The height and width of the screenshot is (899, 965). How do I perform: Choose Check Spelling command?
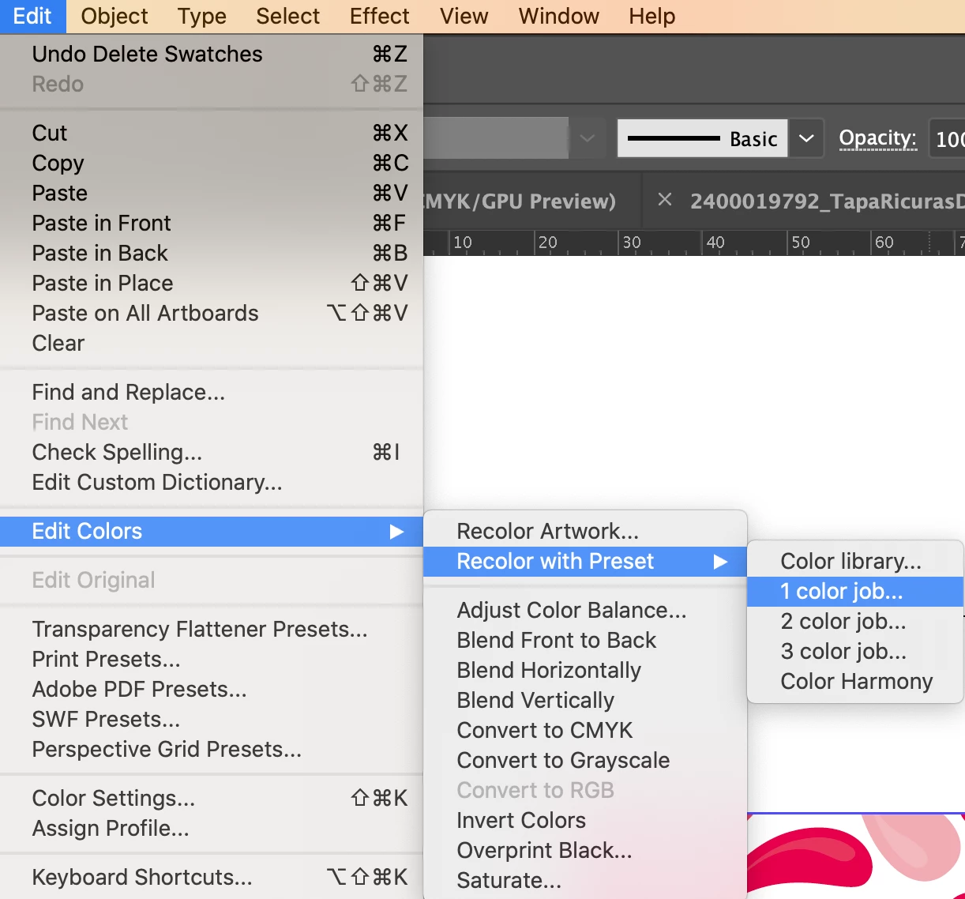click(x=212, y=452)
